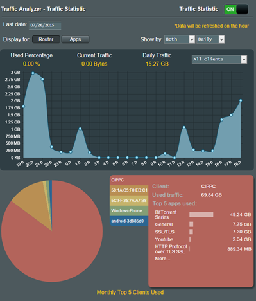Click the 10h data point on graph

pyautogui.click(x=165, y=154)
